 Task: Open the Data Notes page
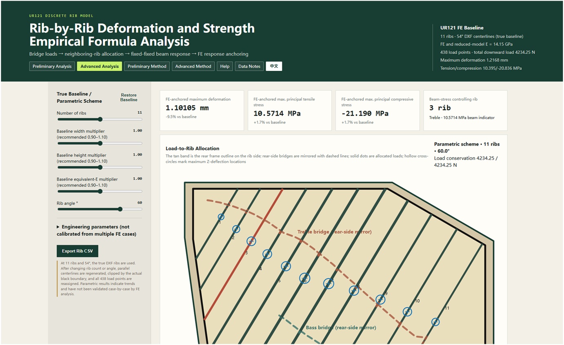pyautogui.click(x=249, y=66)
